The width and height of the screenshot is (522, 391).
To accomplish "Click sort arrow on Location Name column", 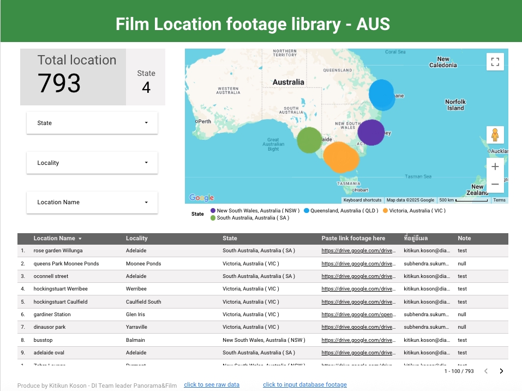I will [80, 239].
